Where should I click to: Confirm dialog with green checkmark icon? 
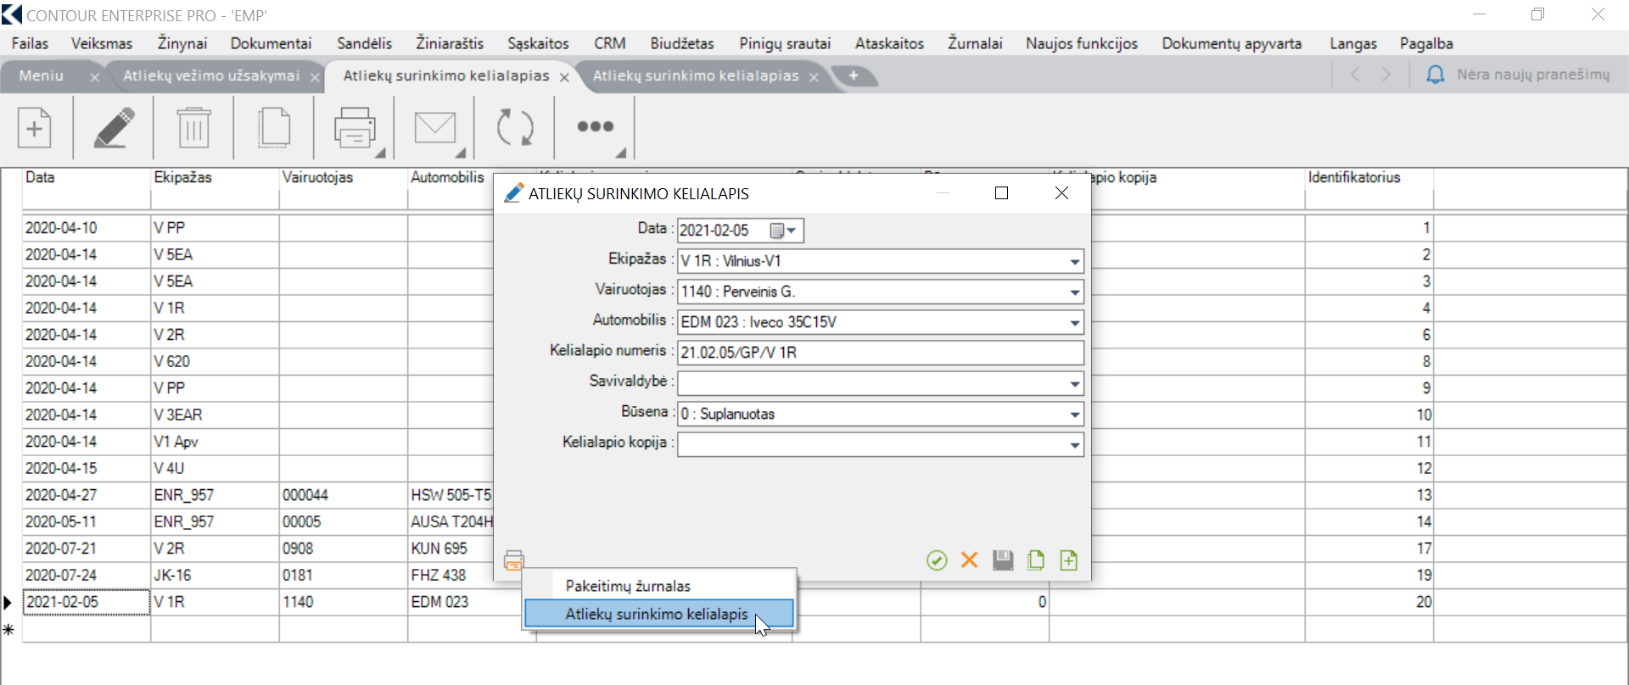(x=937, y=560)
